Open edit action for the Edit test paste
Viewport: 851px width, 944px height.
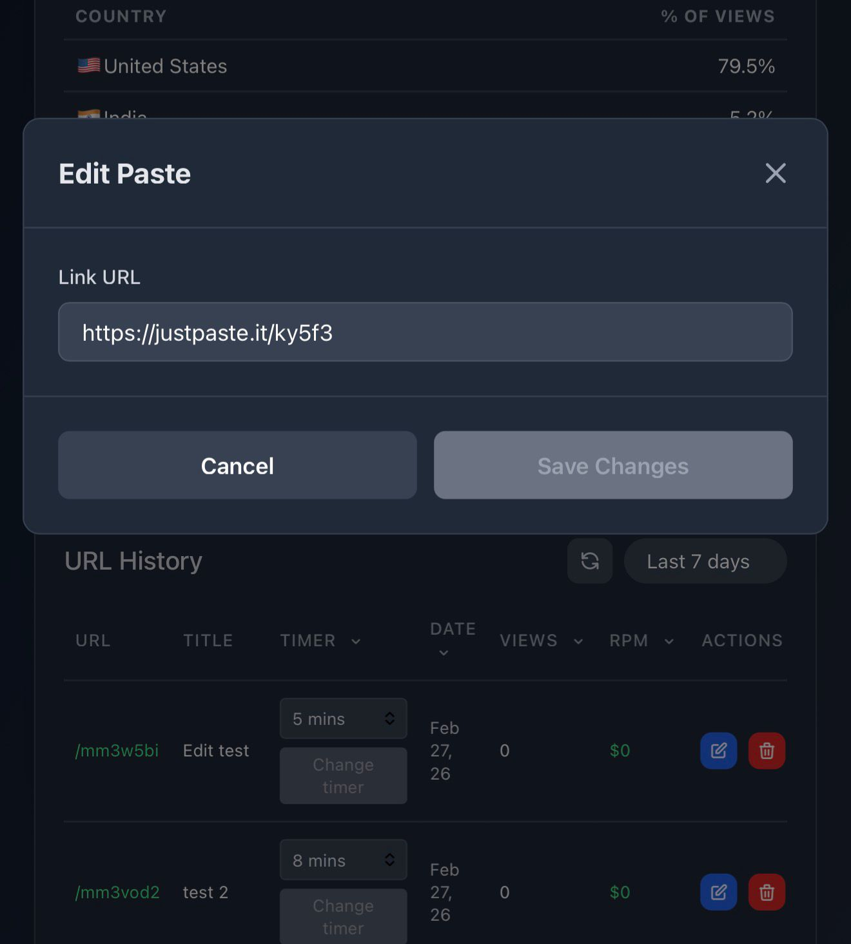point(718,750)
